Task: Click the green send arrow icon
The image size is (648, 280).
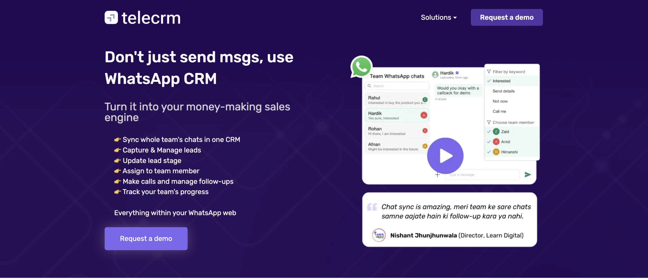Action: point(528,175)
